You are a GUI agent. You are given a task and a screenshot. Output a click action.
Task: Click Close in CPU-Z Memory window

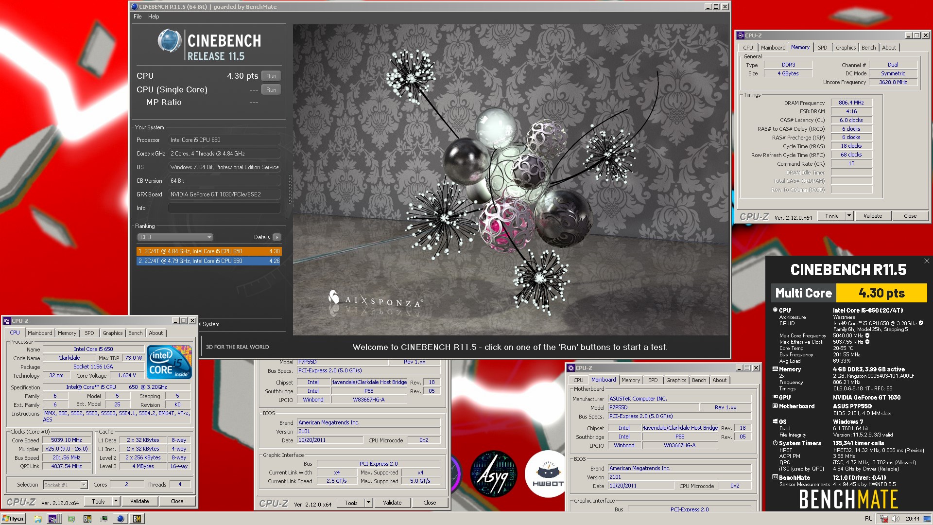[910, 216]
